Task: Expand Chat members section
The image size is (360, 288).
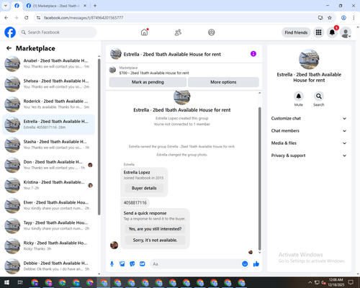Action: click(309, 131)
